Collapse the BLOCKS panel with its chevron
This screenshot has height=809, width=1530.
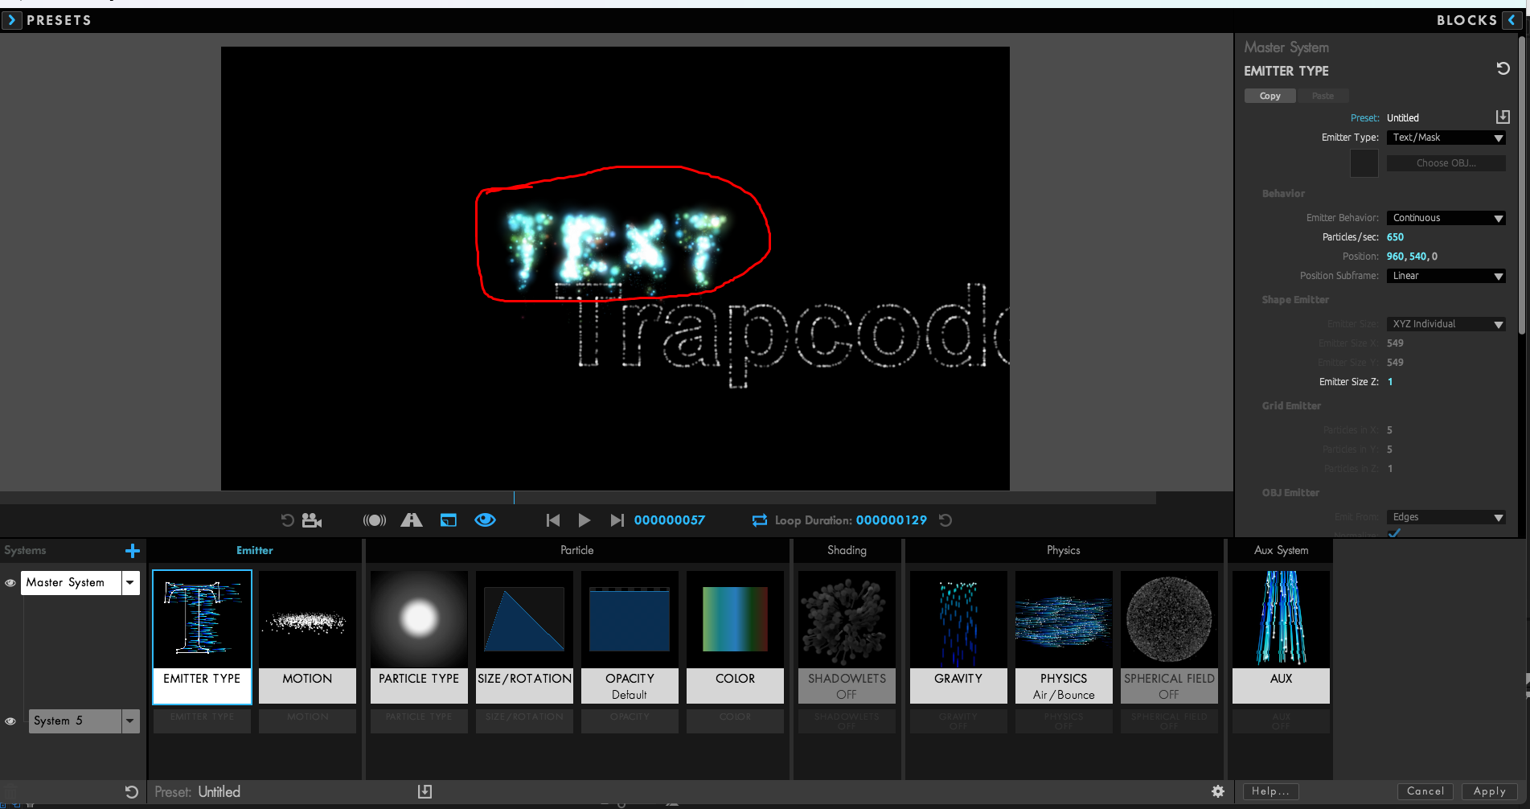click(x=1512, y=19)
